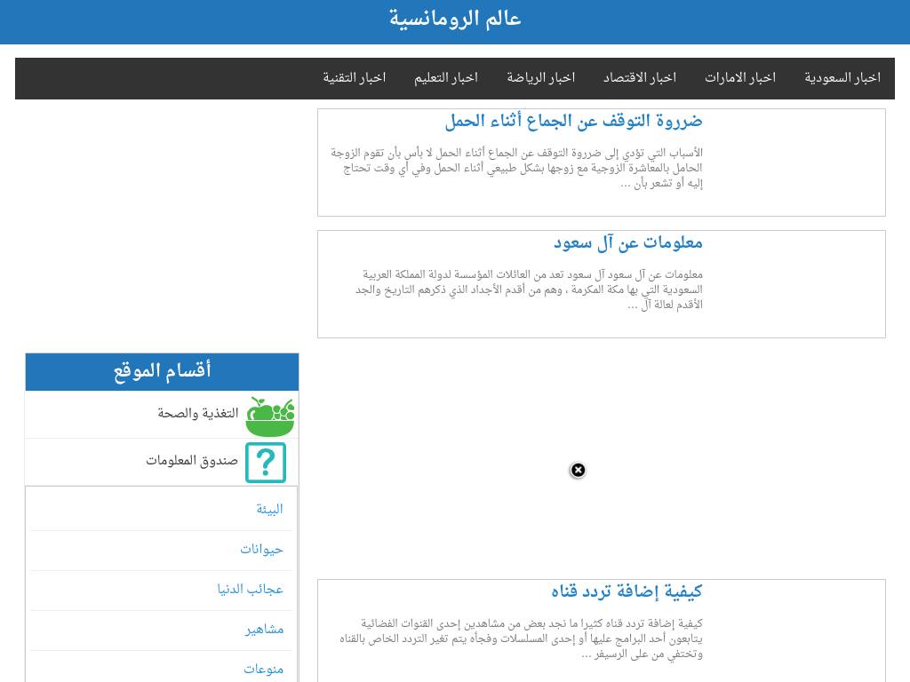
Task: Go to the عجائب الدنيا category
Action: [251, 590]
